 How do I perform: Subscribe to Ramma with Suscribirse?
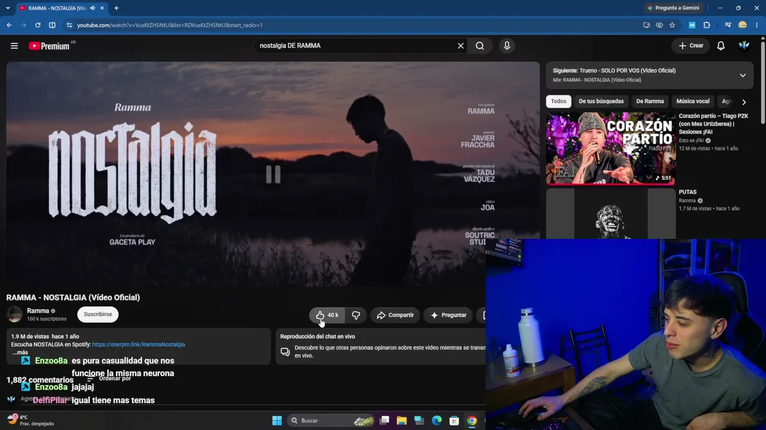point(98,314)
